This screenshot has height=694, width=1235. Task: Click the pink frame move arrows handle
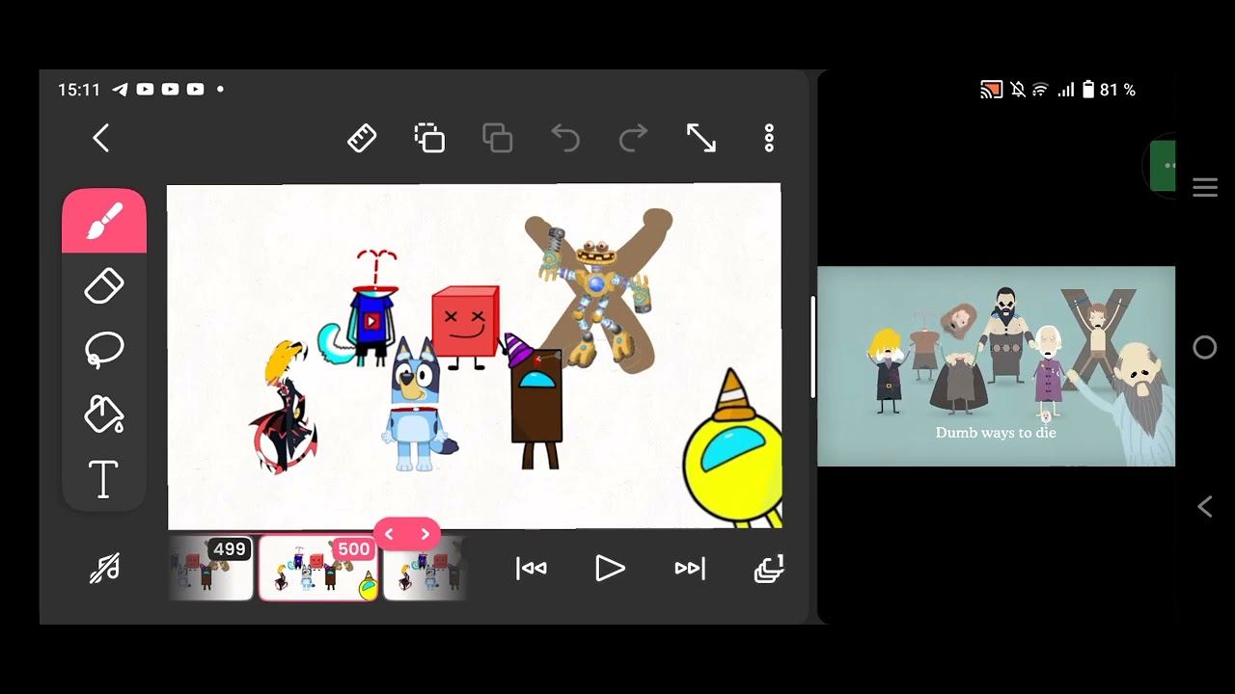point(407,534)
